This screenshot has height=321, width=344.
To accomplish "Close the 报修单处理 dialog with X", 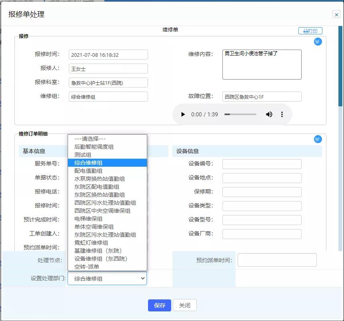I will (x=336, y=15).
